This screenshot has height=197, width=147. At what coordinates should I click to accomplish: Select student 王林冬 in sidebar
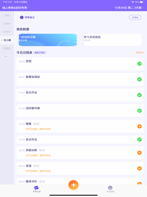(x=7, y=24)
